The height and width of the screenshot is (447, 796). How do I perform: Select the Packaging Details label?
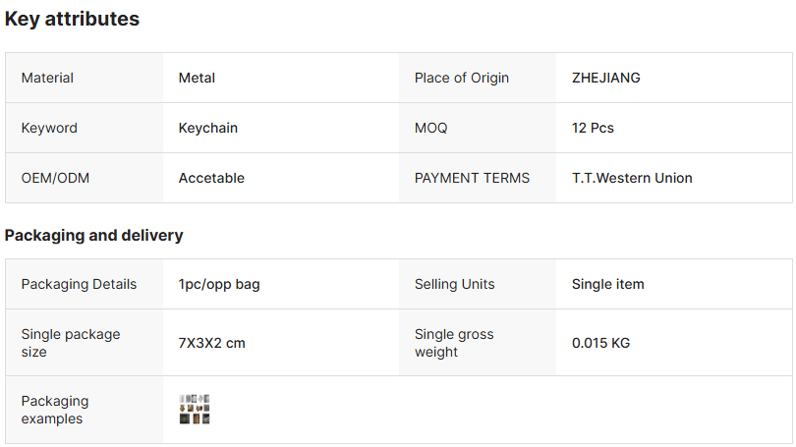(79, 284)
